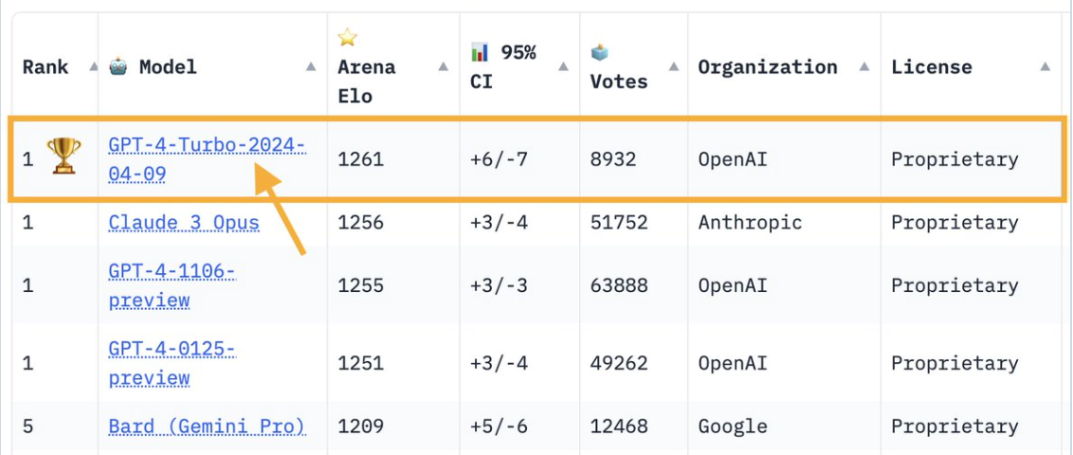Sort by Model column using its arrow
Viewport: 1073px width, 455px height.
[311, 66]
